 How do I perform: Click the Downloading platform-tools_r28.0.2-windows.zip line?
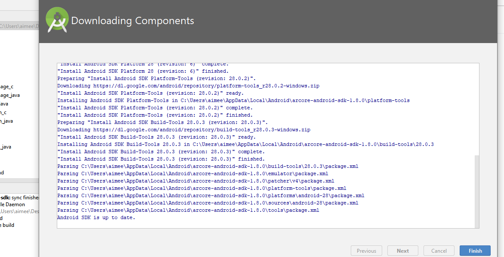click(189, 86)
